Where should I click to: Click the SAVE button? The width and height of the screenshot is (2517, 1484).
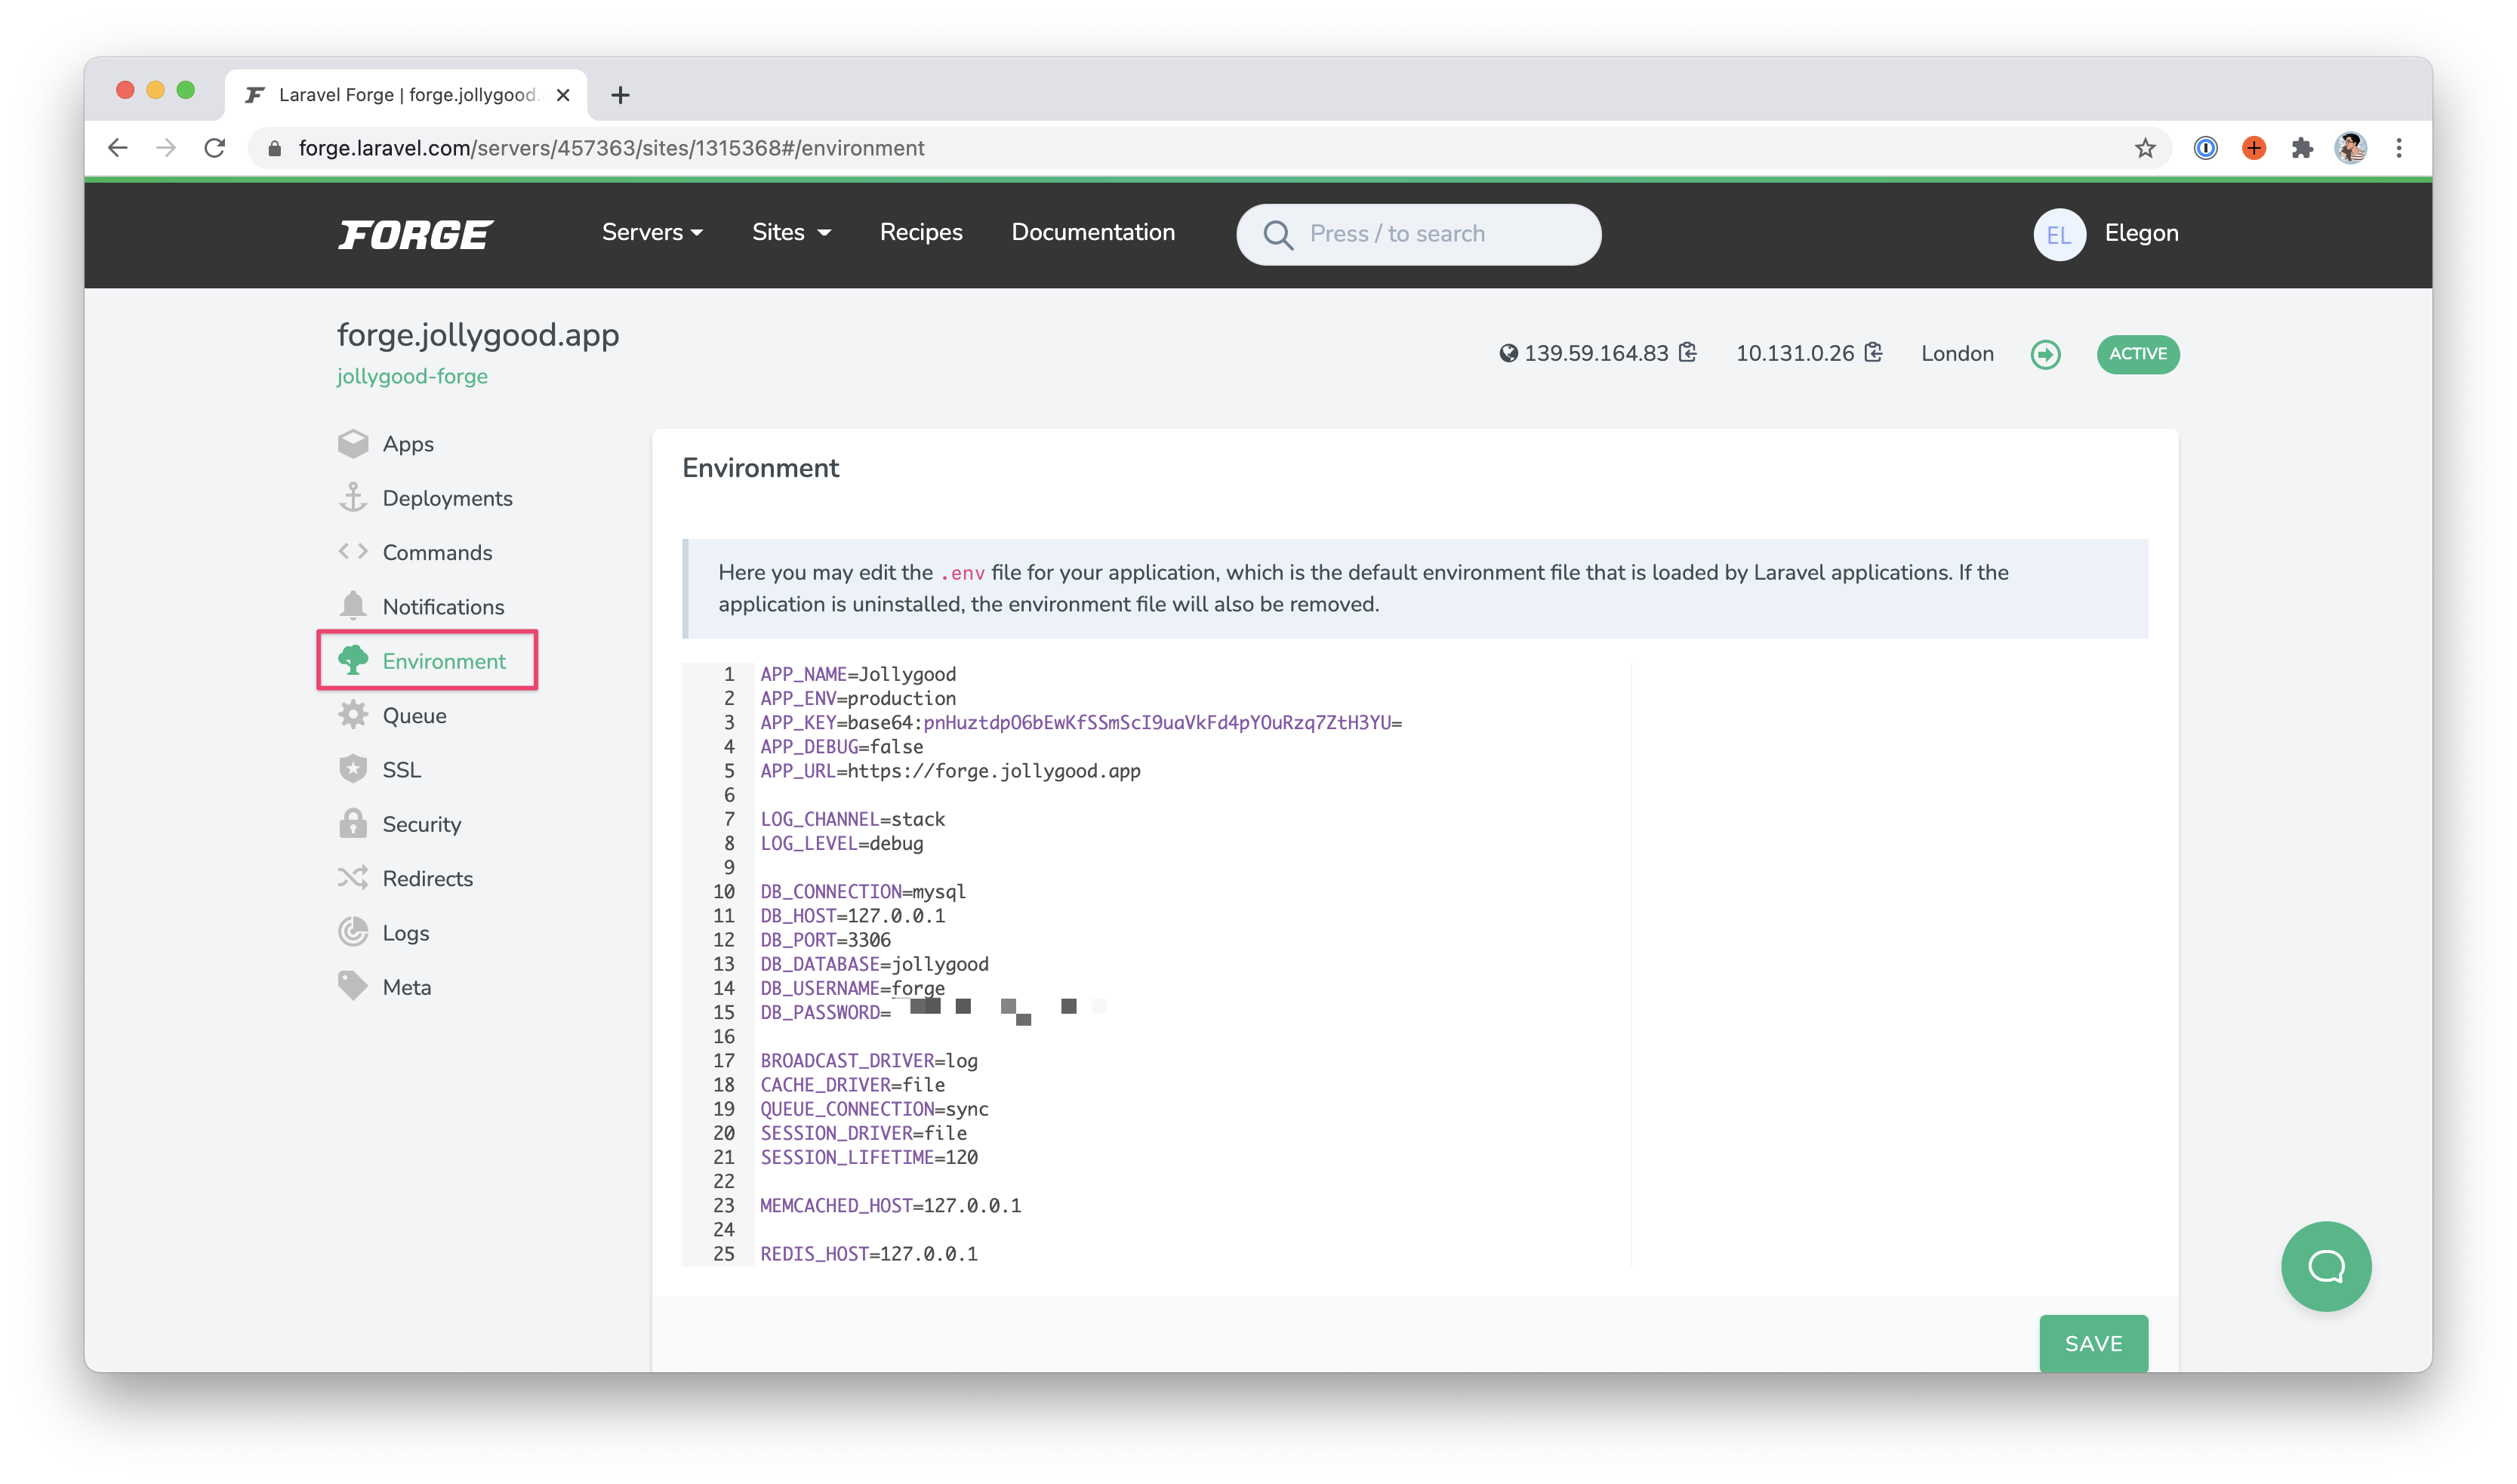point(2093,1344)
